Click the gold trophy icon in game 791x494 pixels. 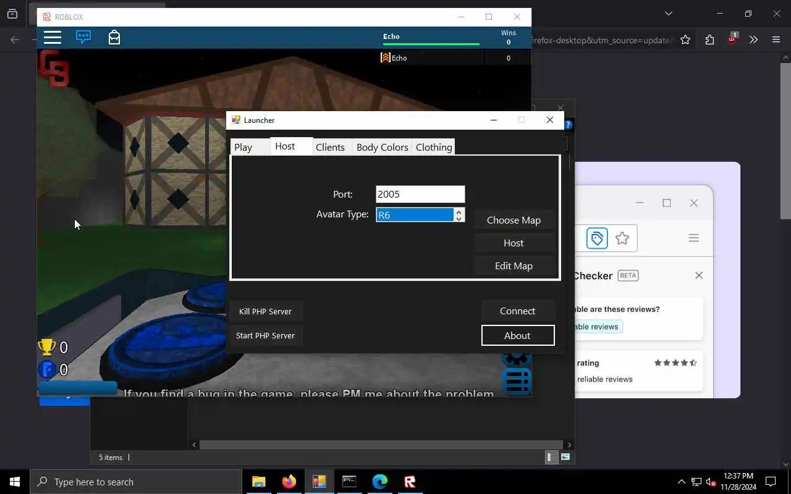(x=47, y=347)
